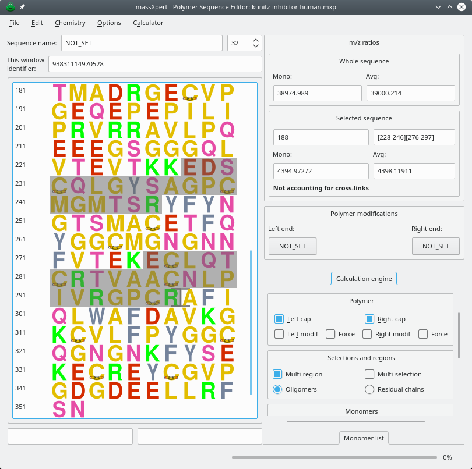
Task: Check the Left modif option
Action: click(279, 334)
